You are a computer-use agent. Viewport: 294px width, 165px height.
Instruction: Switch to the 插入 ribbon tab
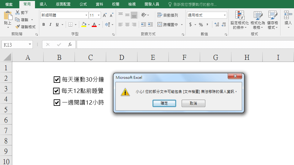[x=43, y=4]
